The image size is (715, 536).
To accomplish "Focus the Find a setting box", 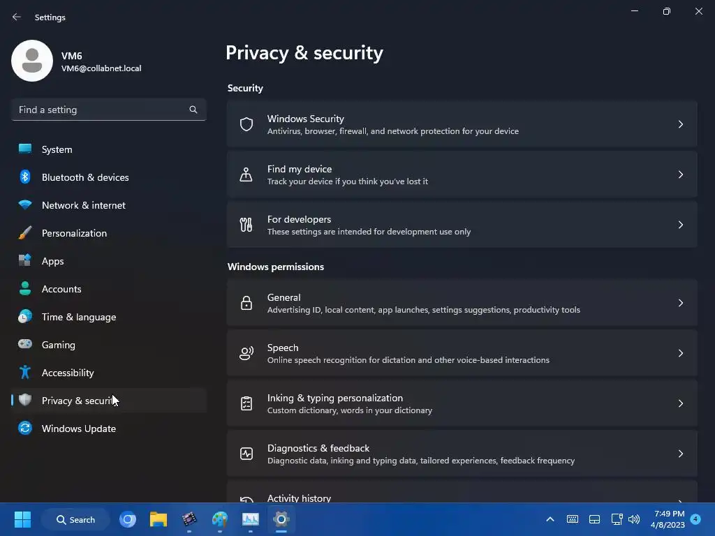I will (108, 110).
